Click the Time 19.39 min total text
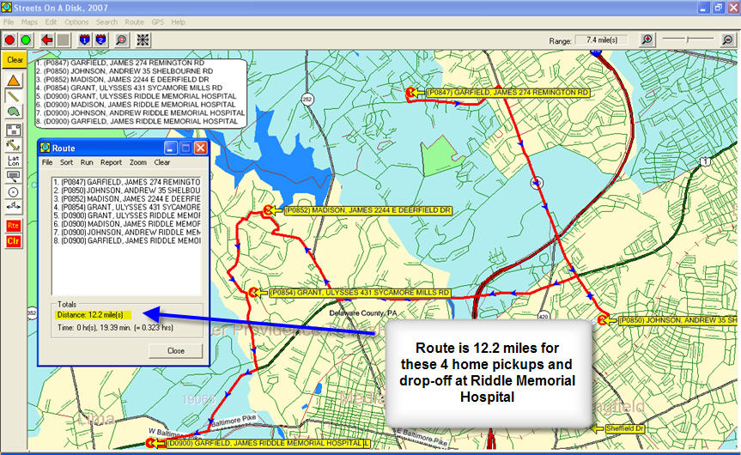This screenshot has width=741, height=455. click(115, 327)
